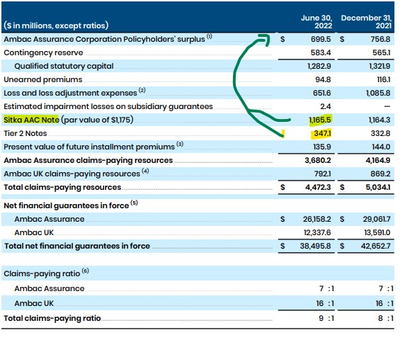The height and width of the screenshot is (340, 410).
Task: Click installment premiums value 144.0
Action: pos(381,147)
